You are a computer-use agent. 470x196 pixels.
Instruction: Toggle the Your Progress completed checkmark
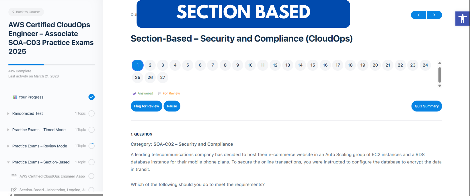pos(92,97)
